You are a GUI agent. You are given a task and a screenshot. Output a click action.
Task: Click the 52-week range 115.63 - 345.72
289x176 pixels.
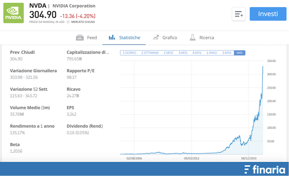click(x=23, y=96)
